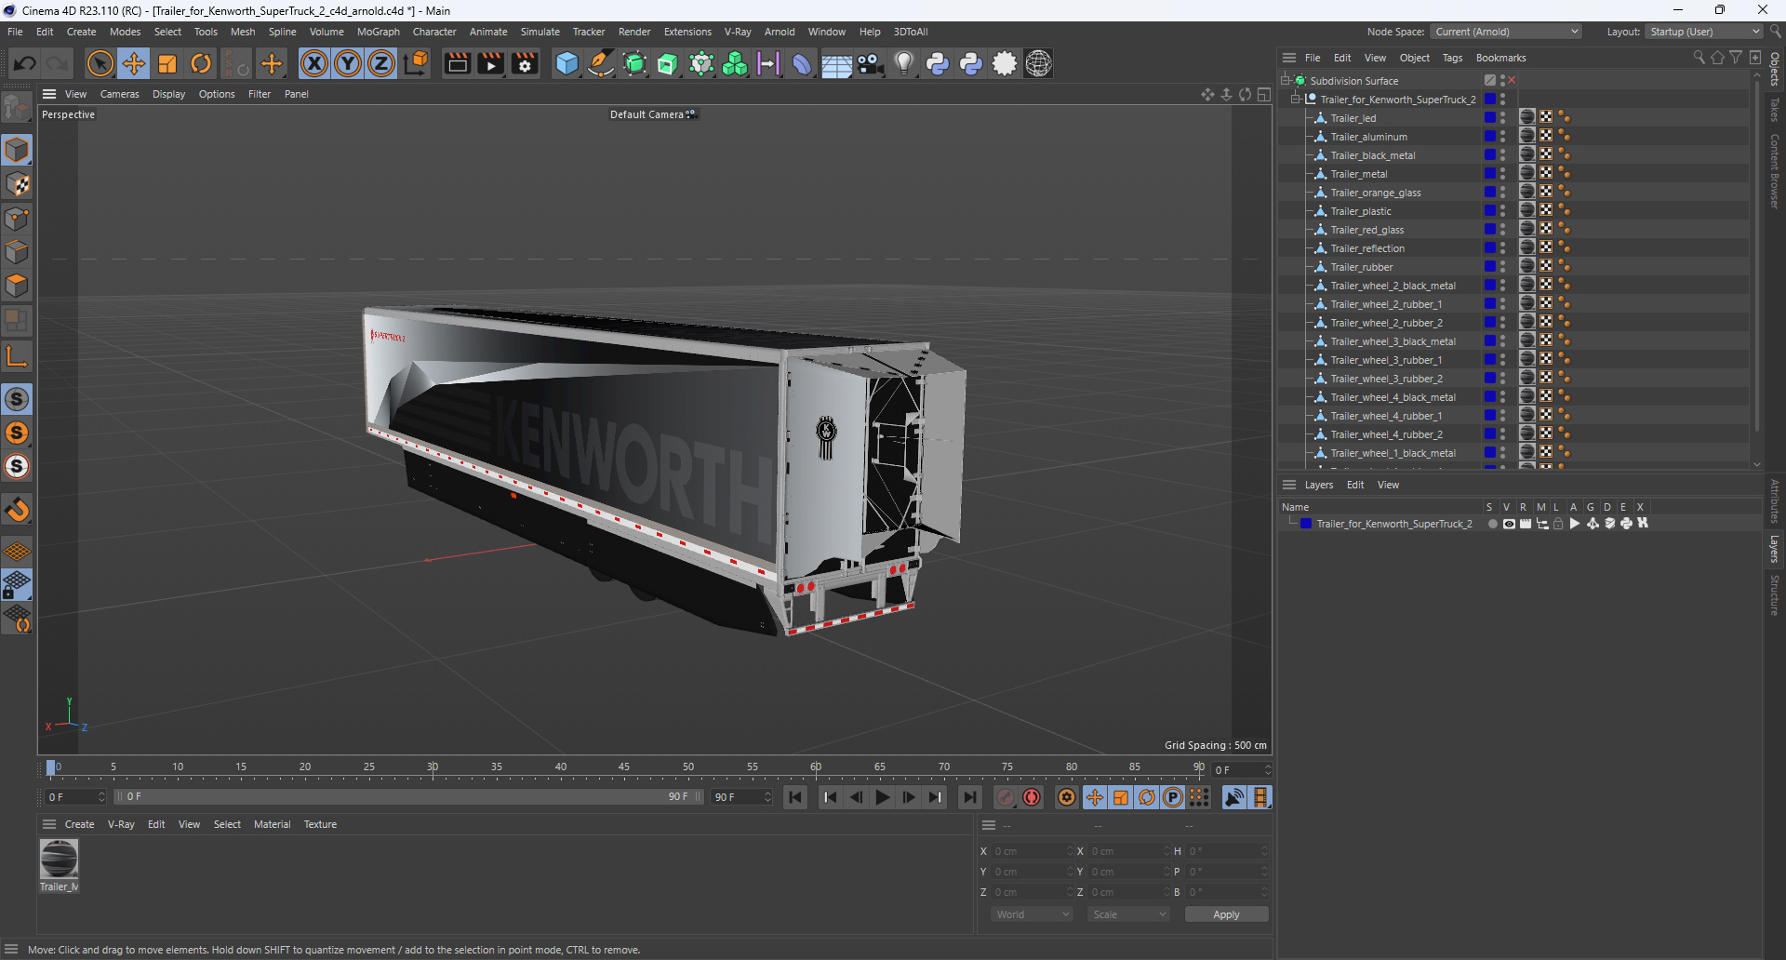
Task: Open Edit Render Settings
Action: 525,63
